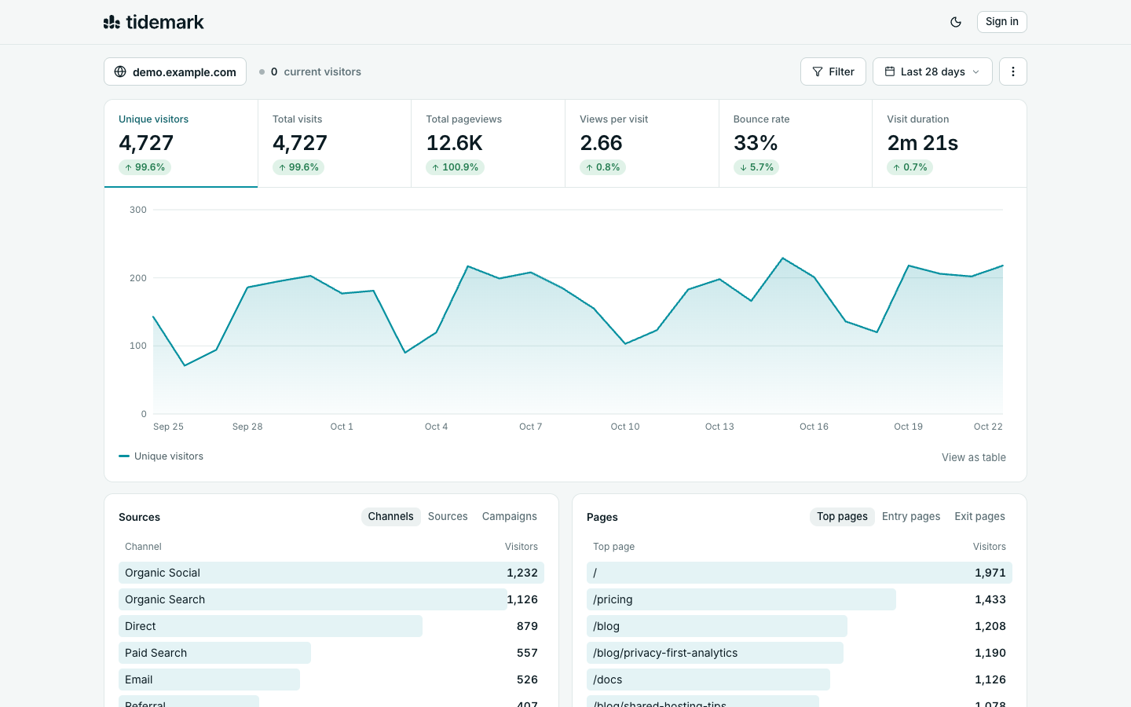Click the View as table link
This screenshot has height=707, width=1131.
(x=974, y=457)
